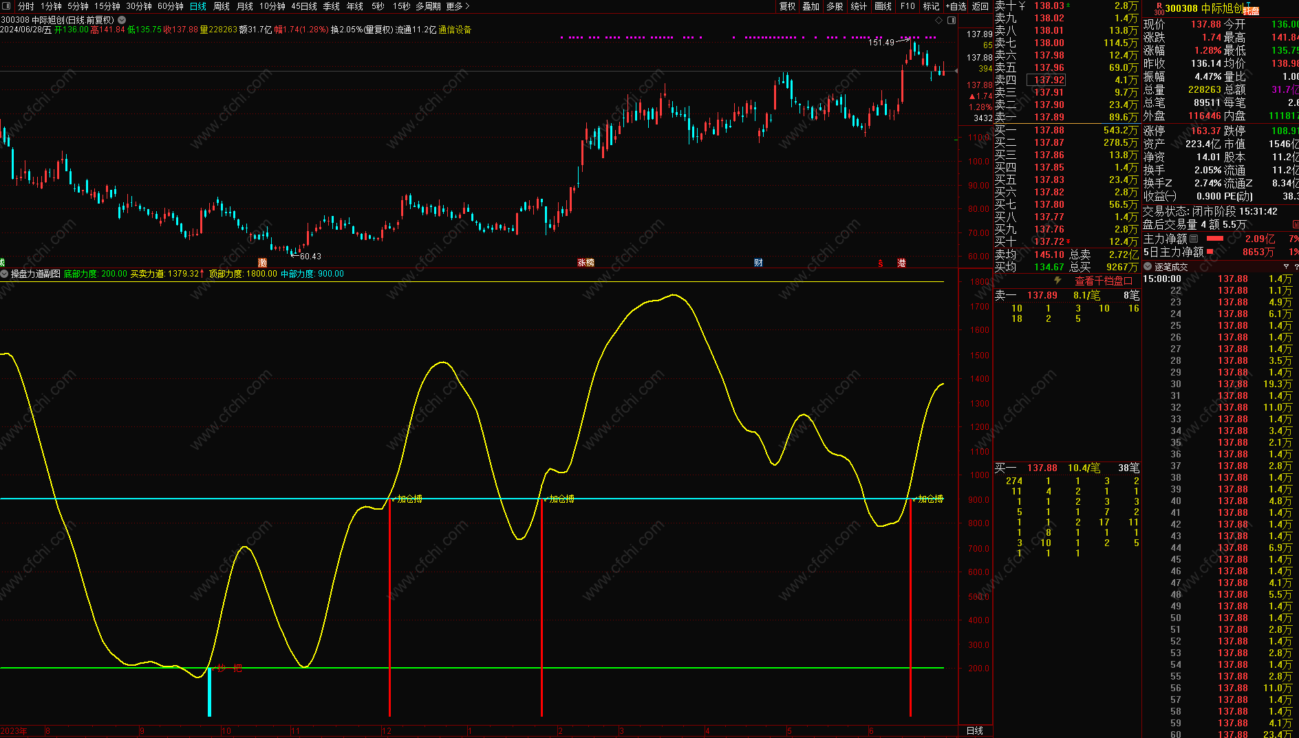Click the 通信设备 sector link
The width and height of the screenshot is (1299, 738).
point(455,30)
